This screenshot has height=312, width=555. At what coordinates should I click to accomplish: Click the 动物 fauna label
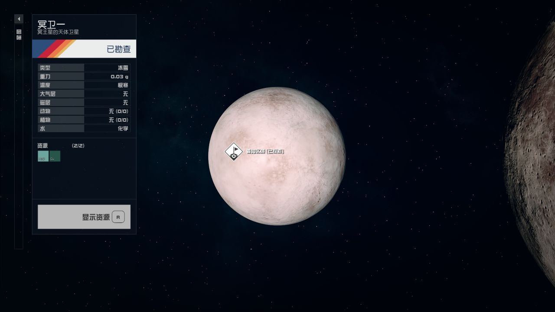coord(45,111)
